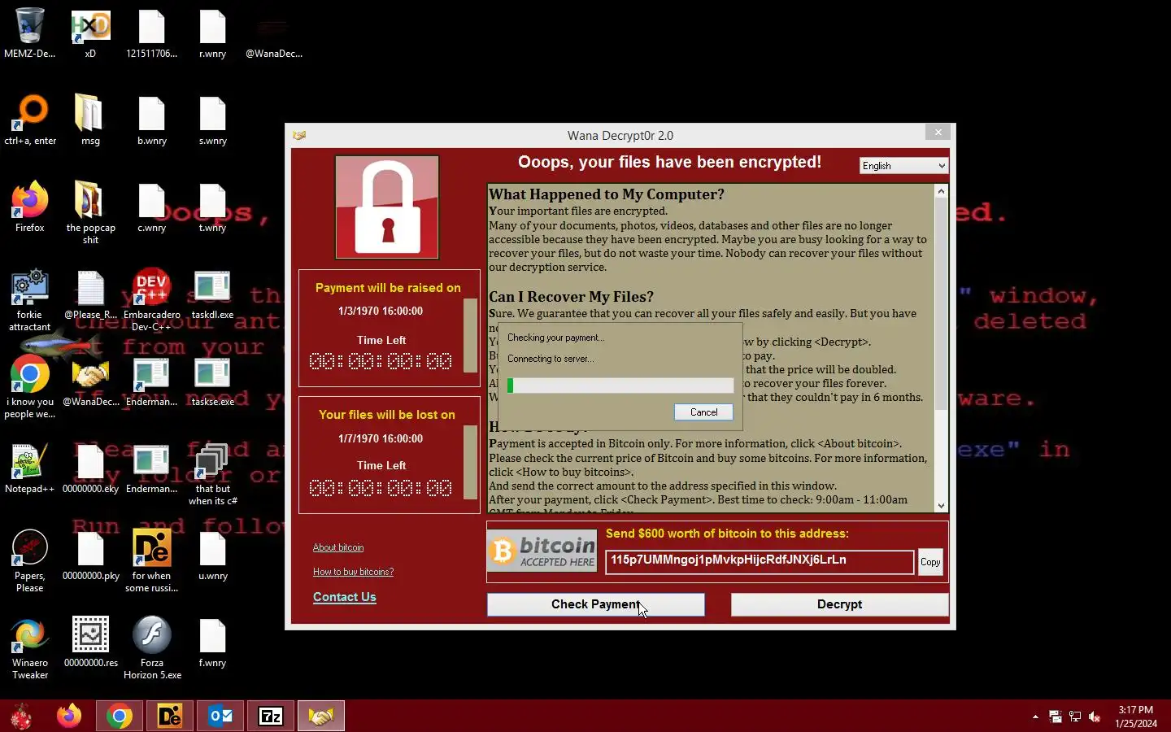Open Dev-C++ from the taskbar
The width and height of the screenshot is (1171, 732).
(170, 717)
